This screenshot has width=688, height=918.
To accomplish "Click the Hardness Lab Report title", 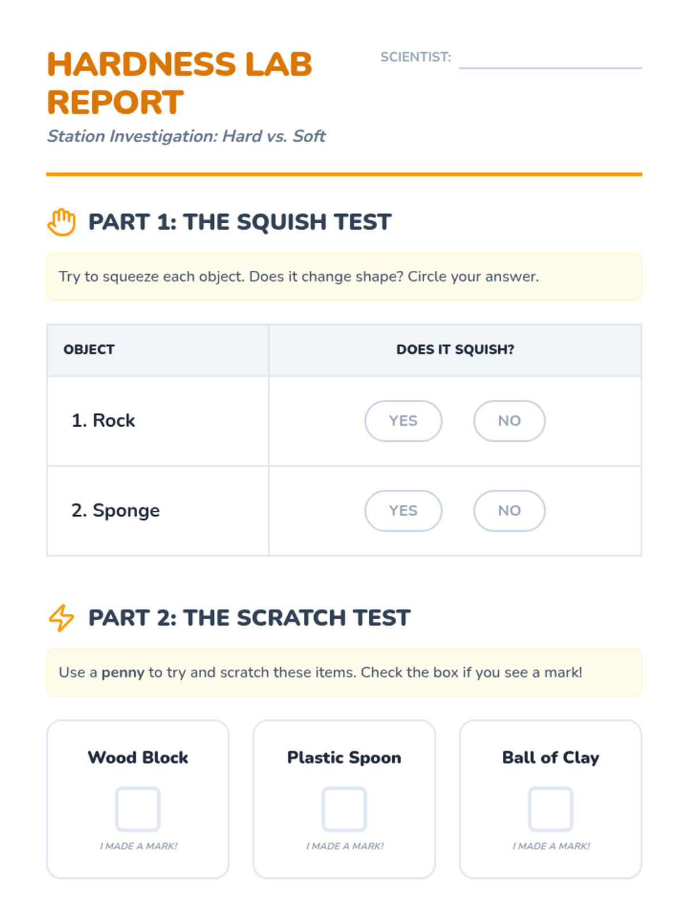I will 179,83.
